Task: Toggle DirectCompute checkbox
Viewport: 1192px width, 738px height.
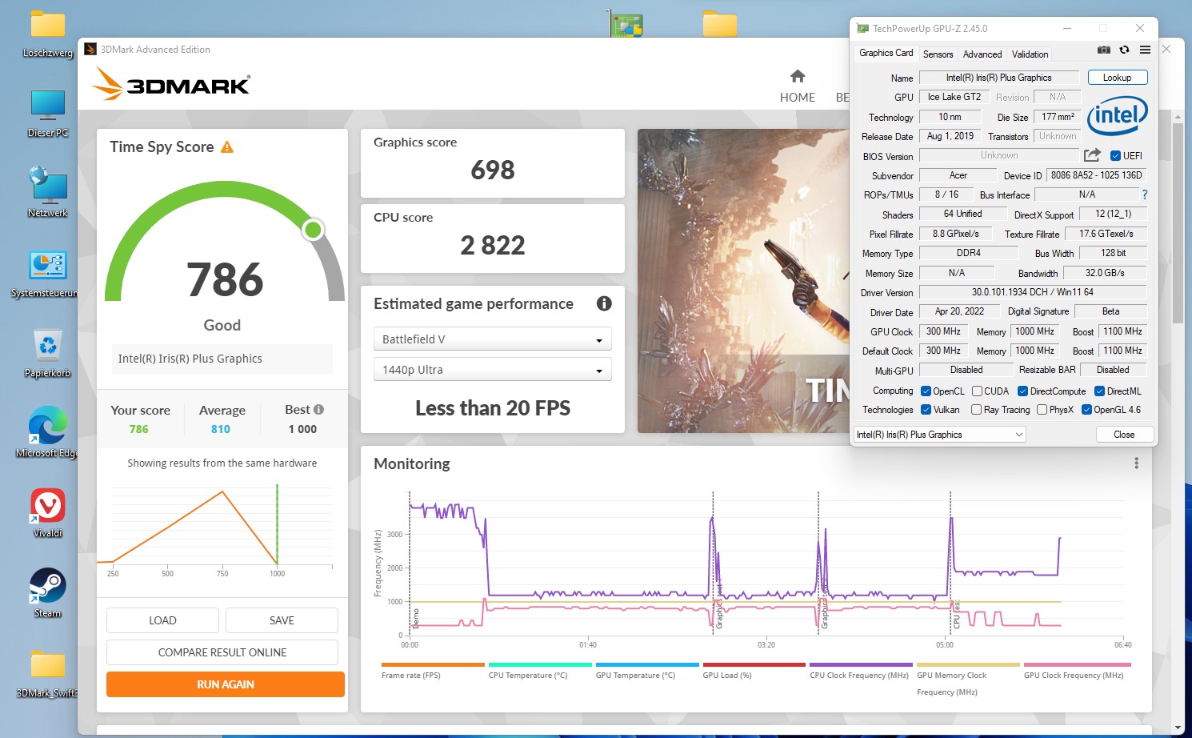Action: pos(1022,391)
